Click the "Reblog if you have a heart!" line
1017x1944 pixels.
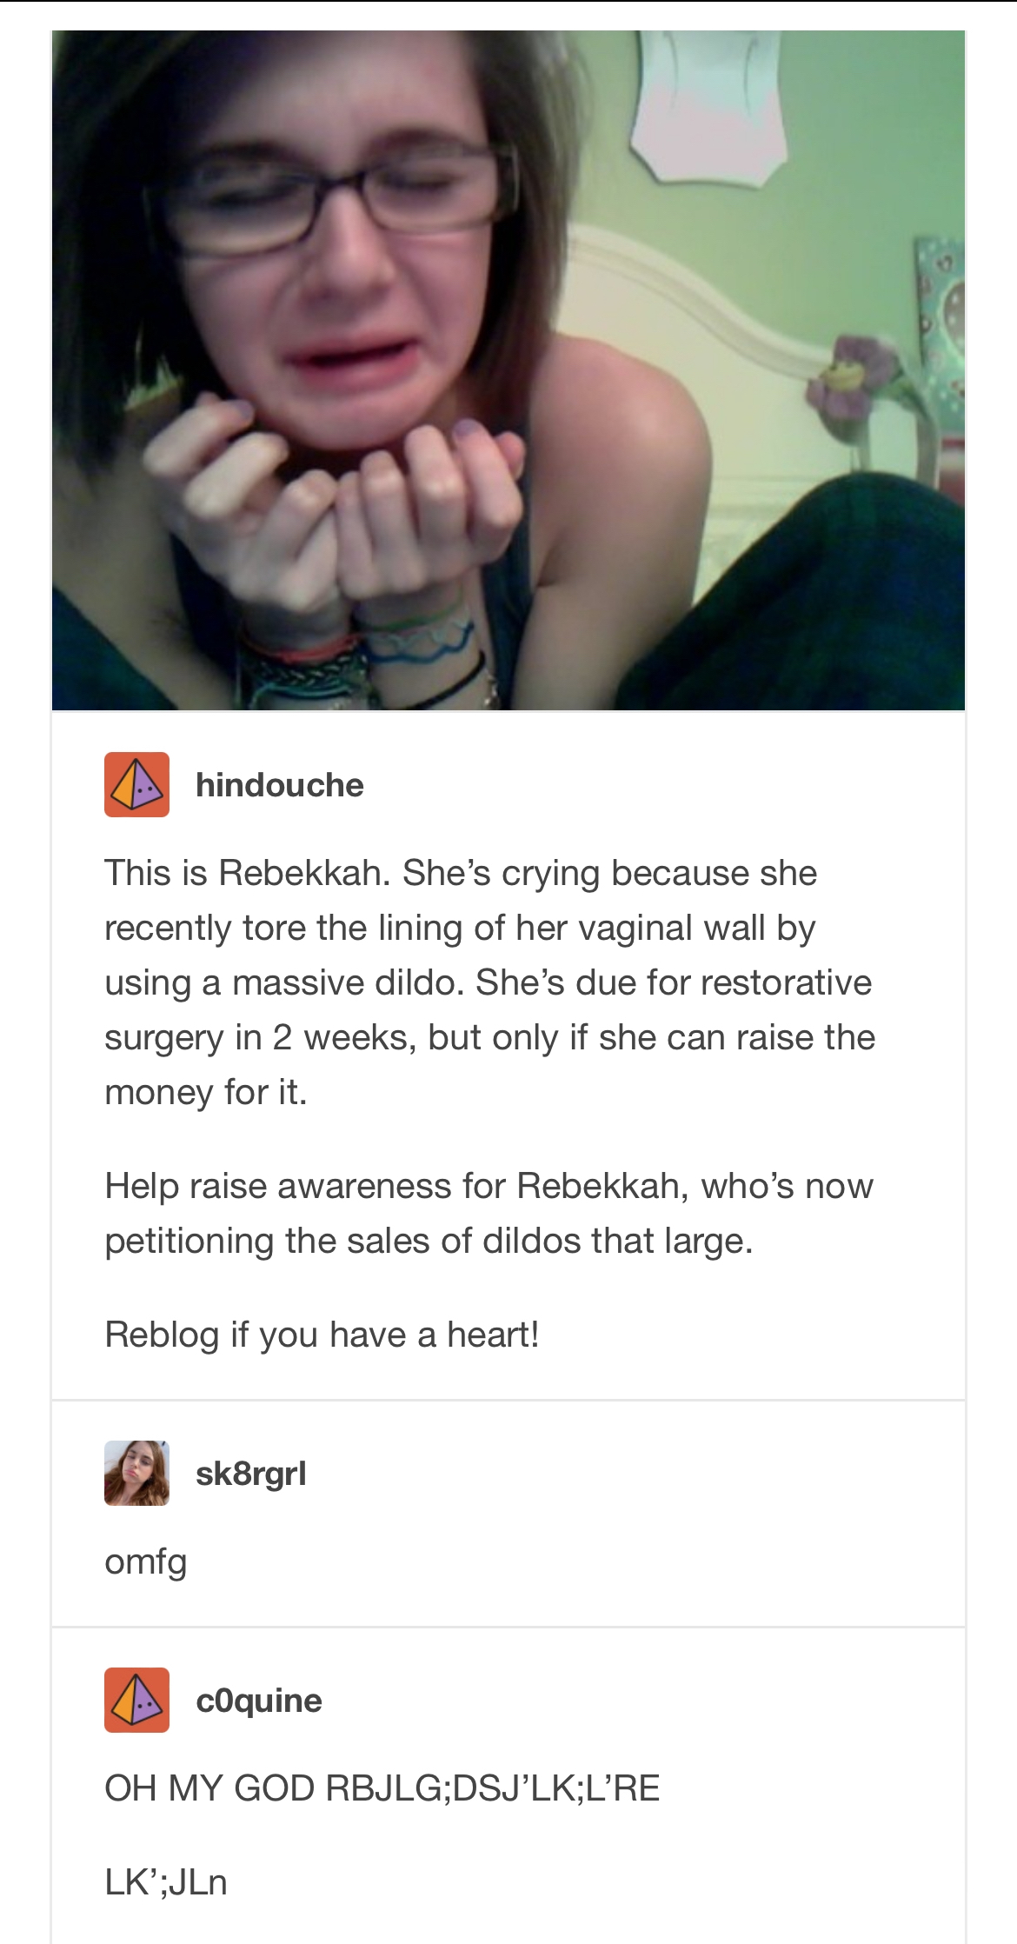click(x=322, y=1335)
